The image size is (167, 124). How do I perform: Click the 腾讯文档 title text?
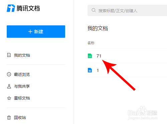coord(28,8)
